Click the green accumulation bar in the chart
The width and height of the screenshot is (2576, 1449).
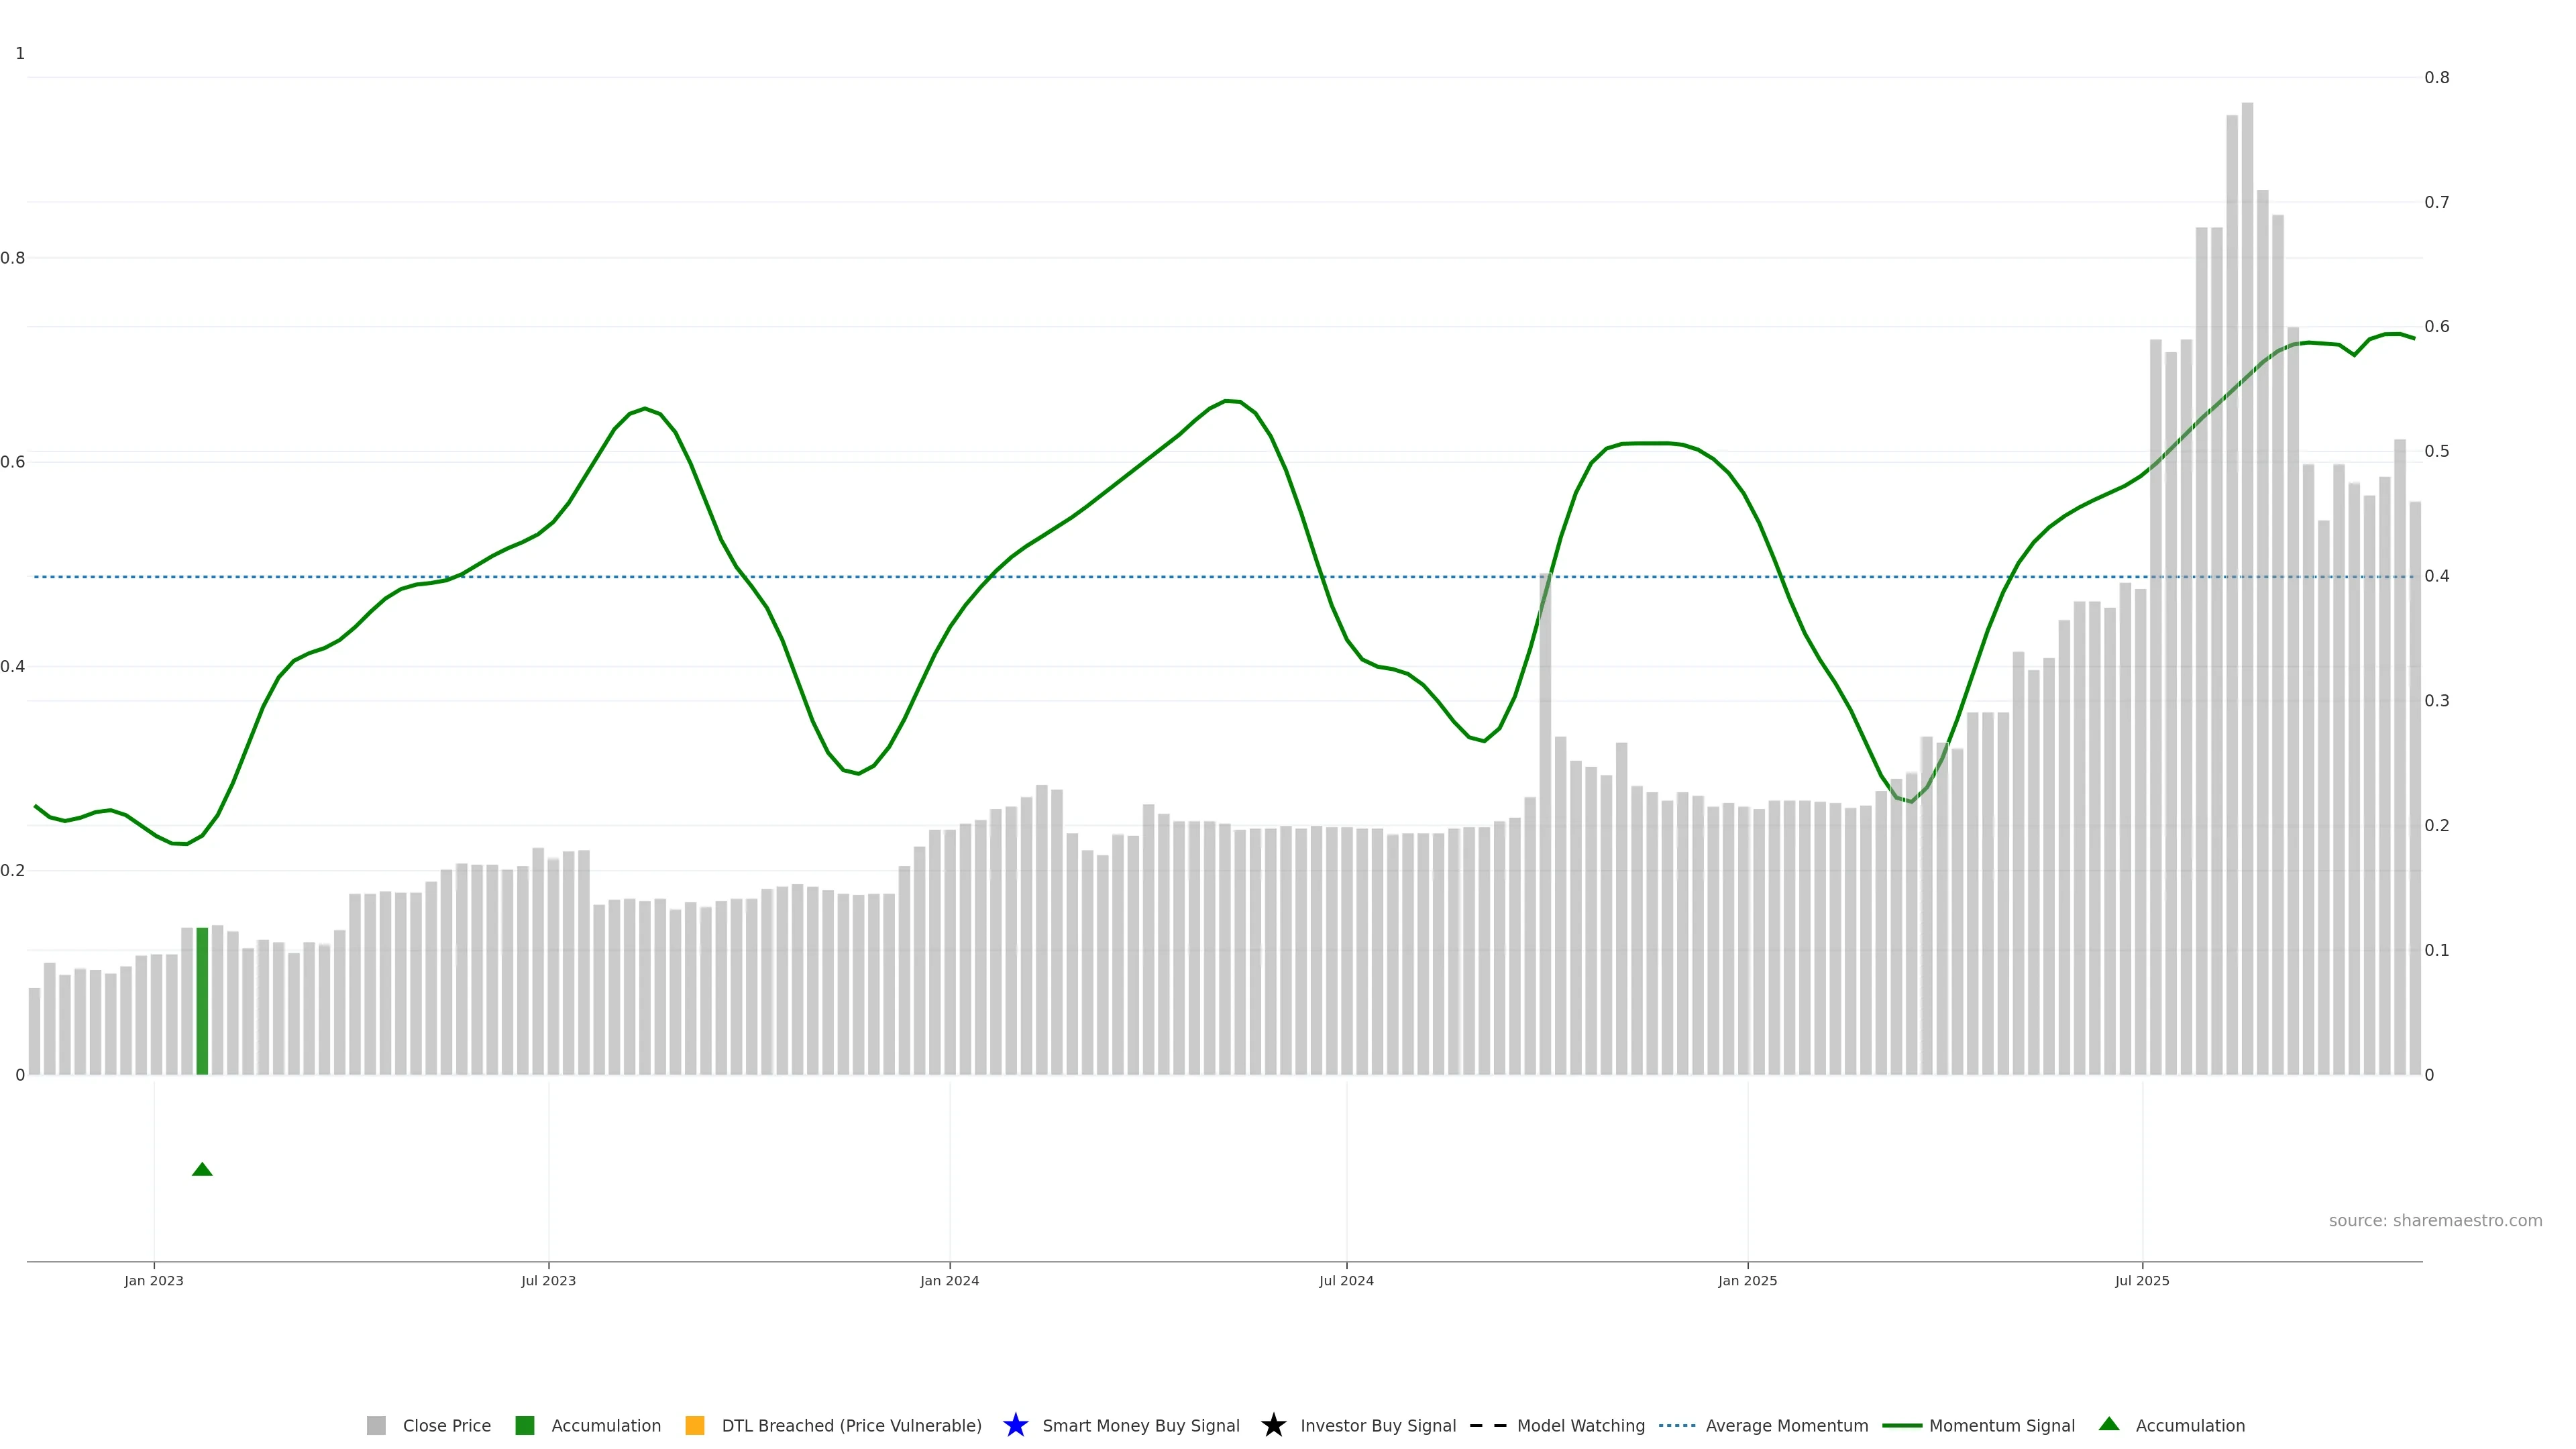pyautogui.click(x=202, y=1000)
